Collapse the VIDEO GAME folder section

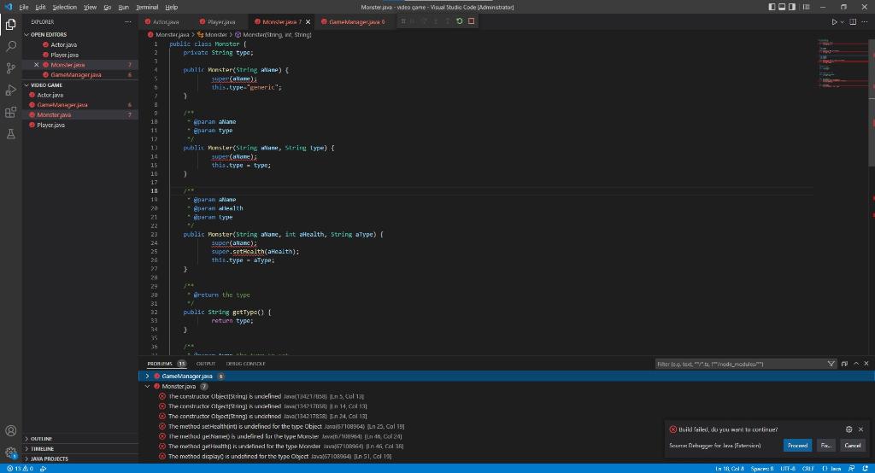tap(79, 85)
